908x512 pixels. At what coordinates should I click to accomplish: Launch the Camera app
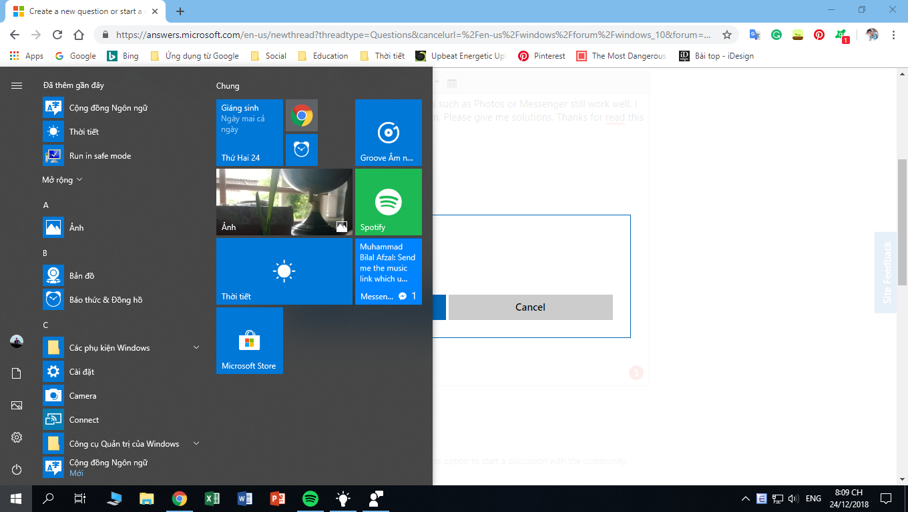click(123, 396)
